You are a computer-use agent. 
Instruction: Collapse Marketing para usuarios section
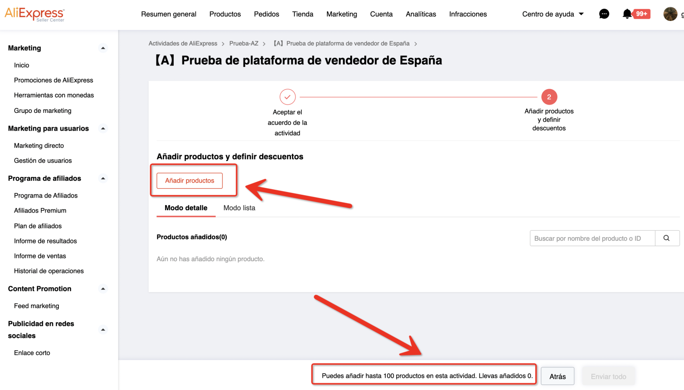tap(103, 129)
